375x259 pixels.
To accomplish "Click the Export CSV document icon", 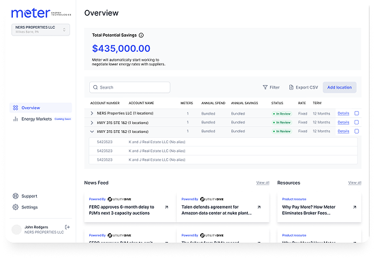I will [x=291, y=87].
